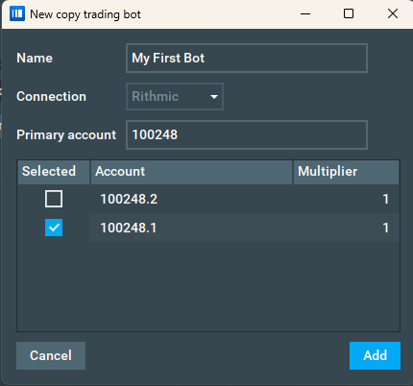Screen dimensions: 413x386
Task: Maximize the New copy trading bot window
Action: (x=349, y=14)
